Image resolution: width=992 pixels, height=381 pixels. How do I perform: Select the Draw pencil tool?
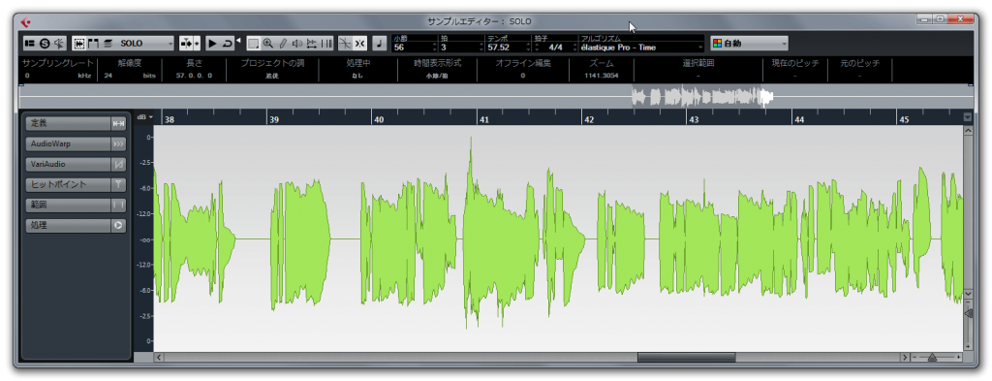click(x=282, y=44)
